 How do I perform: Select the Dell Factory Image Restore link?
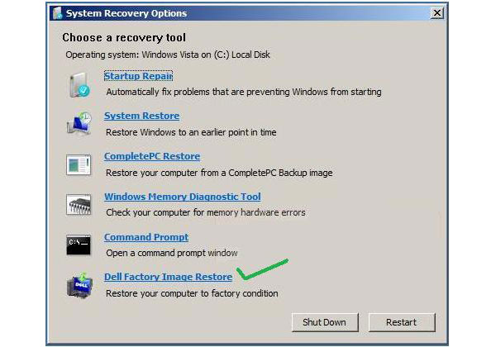pos(169,277)
